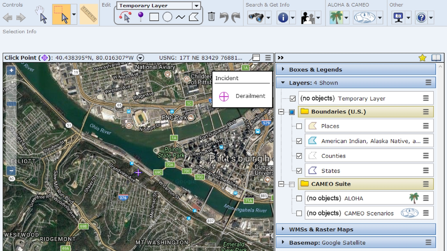Viewport: 447px width, 251px height.
Task: Uncheck the Counties layer checkbox
Action: 299,156
